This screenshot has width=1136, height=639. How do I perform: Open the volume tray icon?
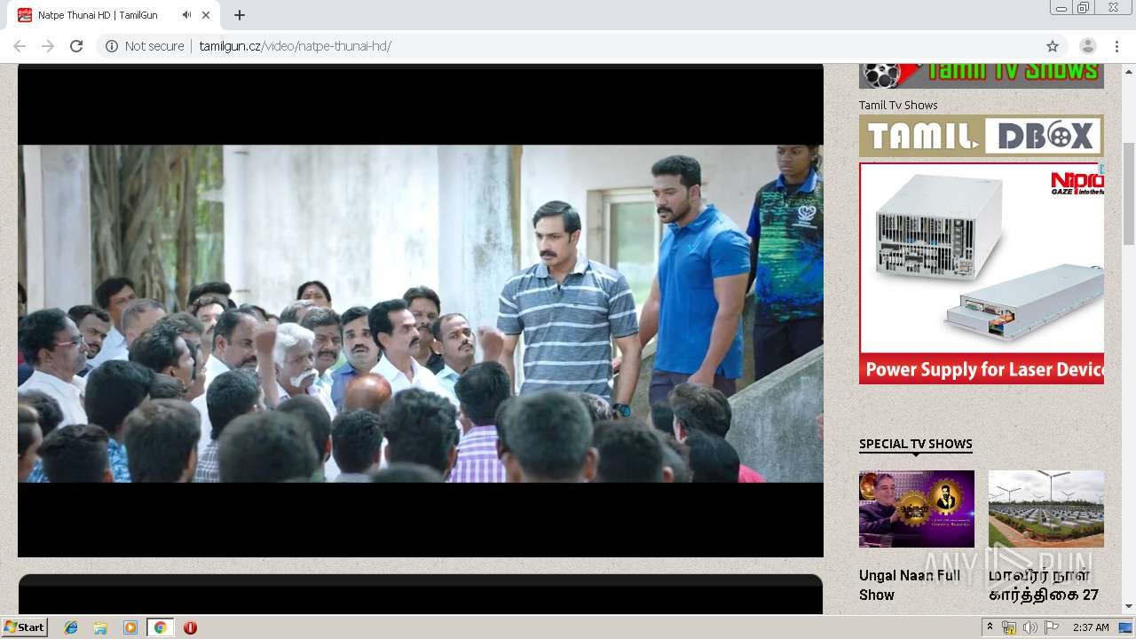tap(1029, 627)
